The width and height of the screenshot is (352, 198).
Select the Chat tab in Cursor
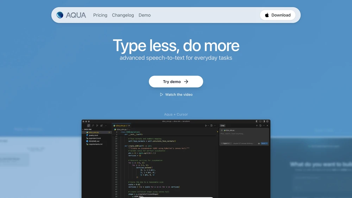222,126
